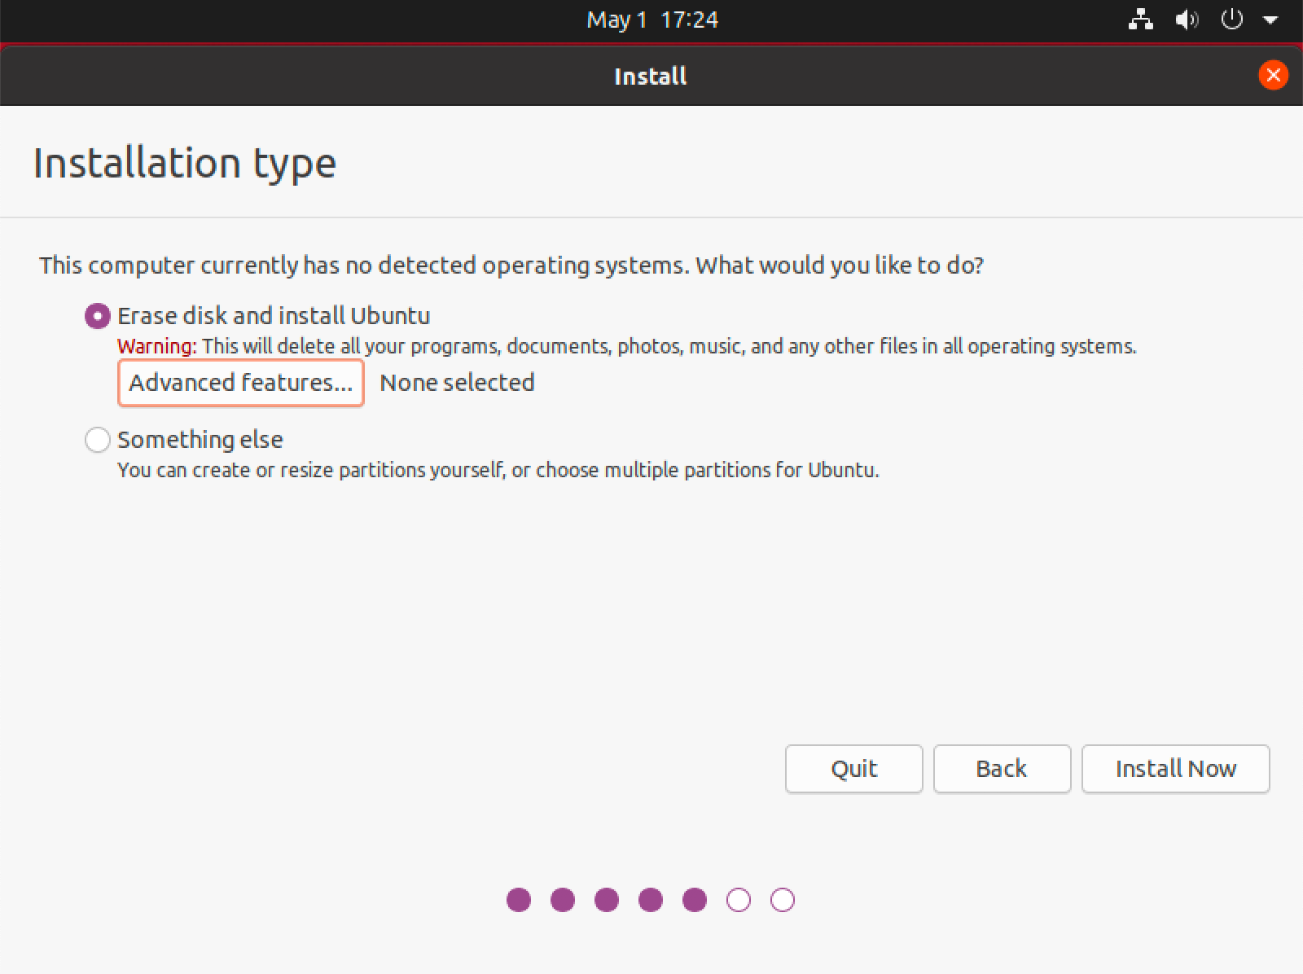
Task: Click the Install title bar text
Action: tap(650, 77)
